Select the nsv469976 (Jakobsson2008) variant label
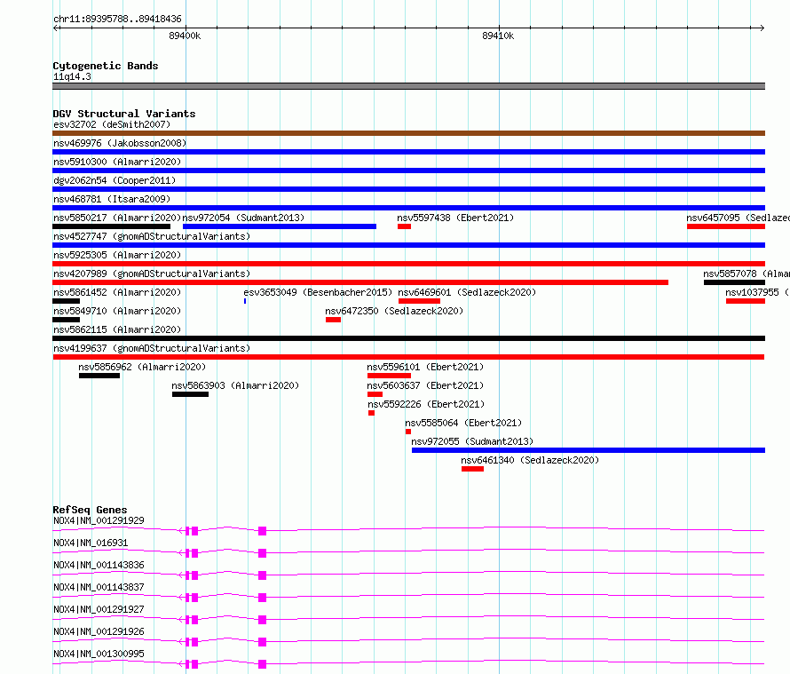 120,143
